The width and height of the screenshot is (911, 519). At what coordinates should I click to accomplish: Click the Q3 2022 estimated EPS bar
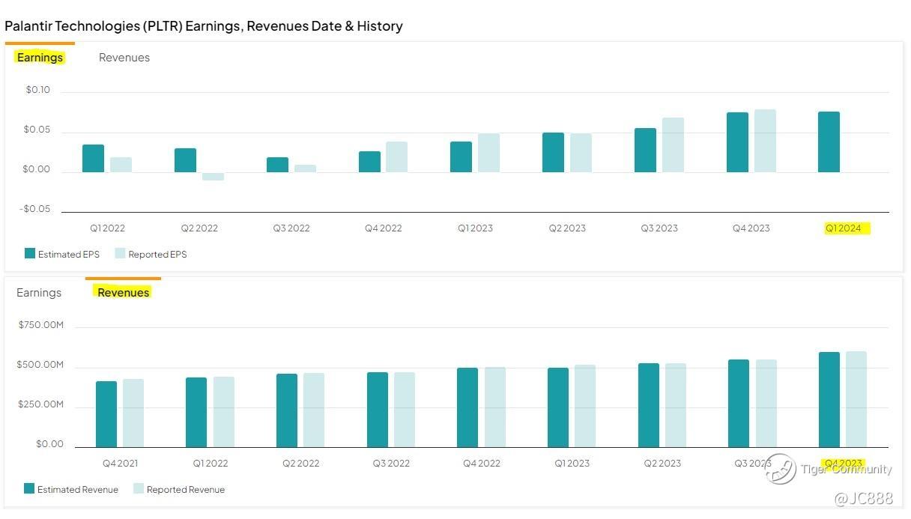tap(277, 165)
